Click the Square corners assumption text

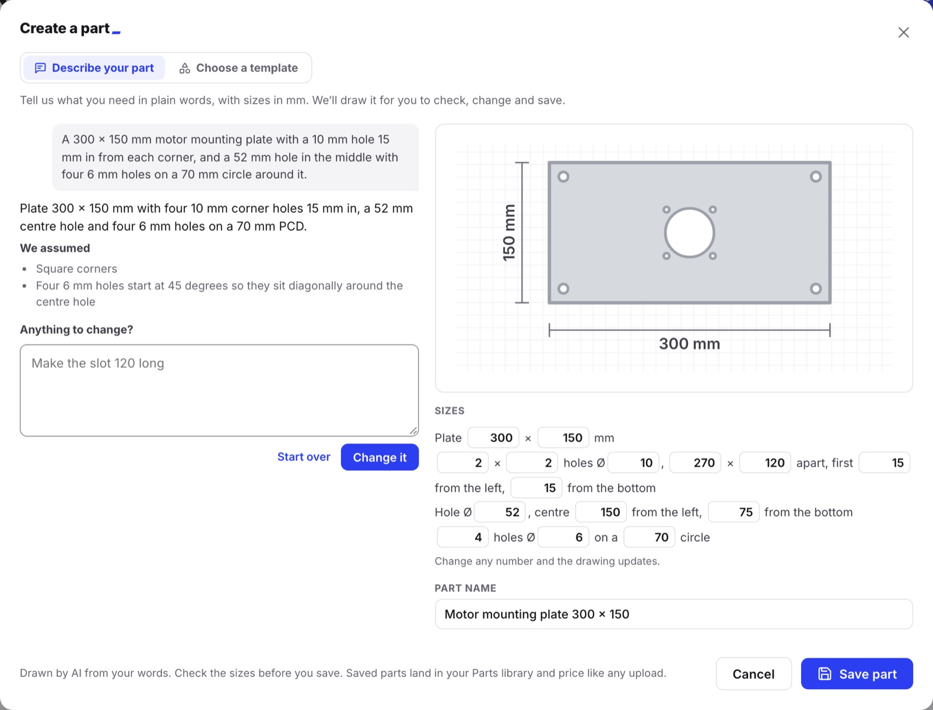[x=76, y=269]
